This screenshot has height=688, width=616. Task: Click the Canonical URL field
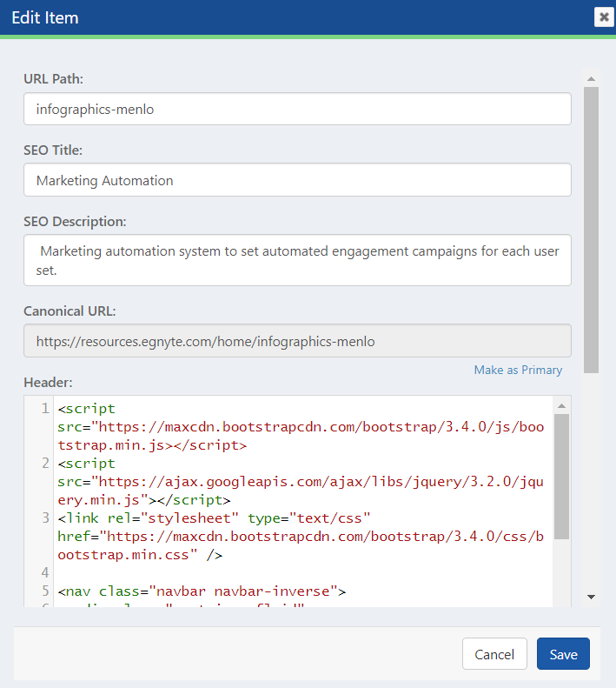point(297,341)
